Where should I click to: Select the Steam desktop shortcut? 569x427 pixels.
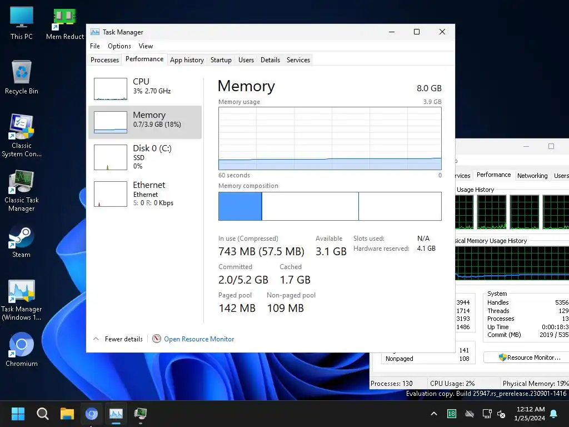(x=22, y=241)
